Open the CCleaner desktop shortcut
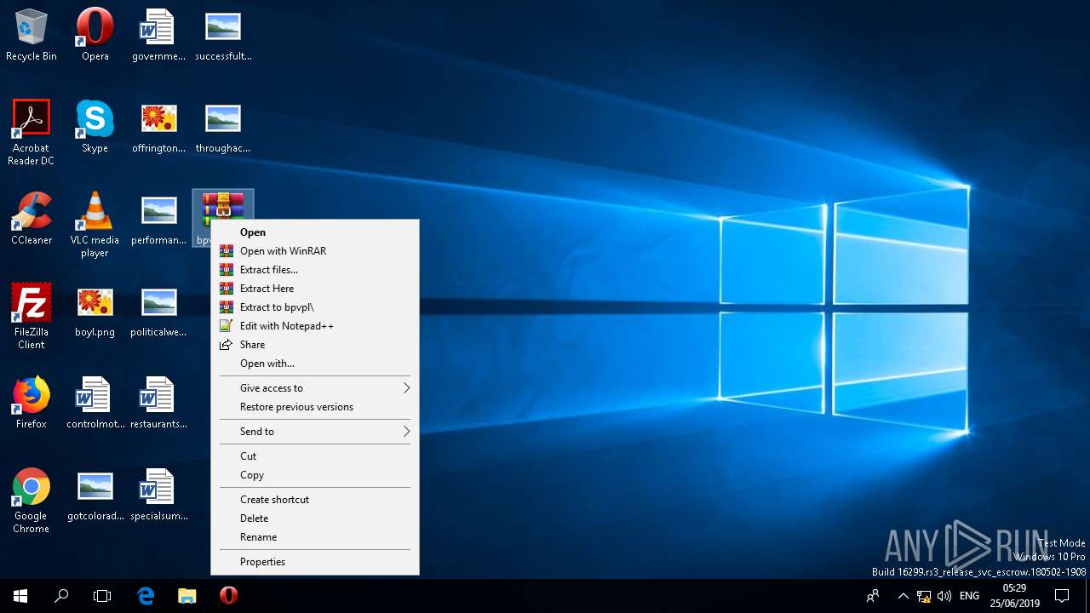This screenshot has height=613, width=1090. click(32, 219)
